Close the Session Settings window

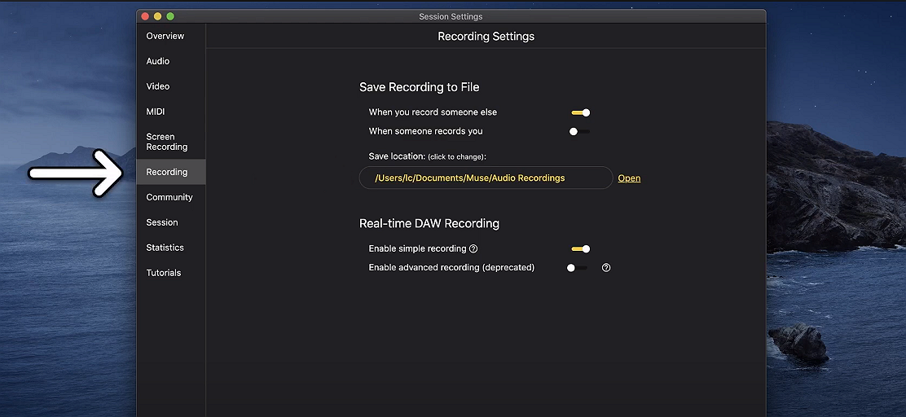(145, 16)
